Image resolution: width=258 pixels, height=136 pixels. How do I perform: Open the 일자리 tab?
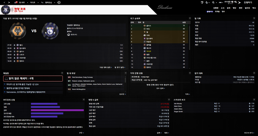click(247, 8)
